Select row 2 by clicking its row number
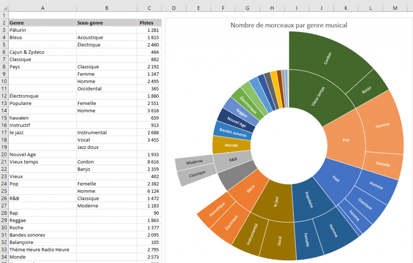The height and width of the screenshot is (263, 413). coord(5,23)
